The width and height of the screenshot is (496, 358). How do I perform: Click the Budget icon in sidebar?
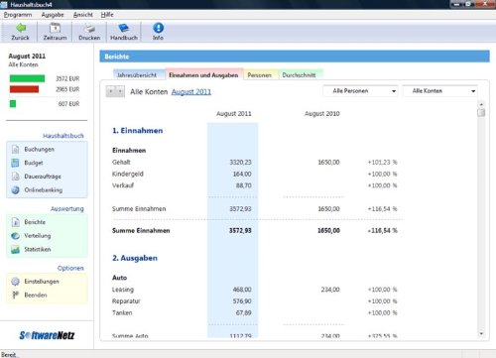(16, 163)
